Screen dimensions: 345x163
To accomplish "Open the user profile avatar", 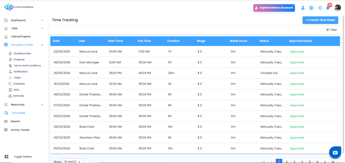I will (x=338, y=8).
